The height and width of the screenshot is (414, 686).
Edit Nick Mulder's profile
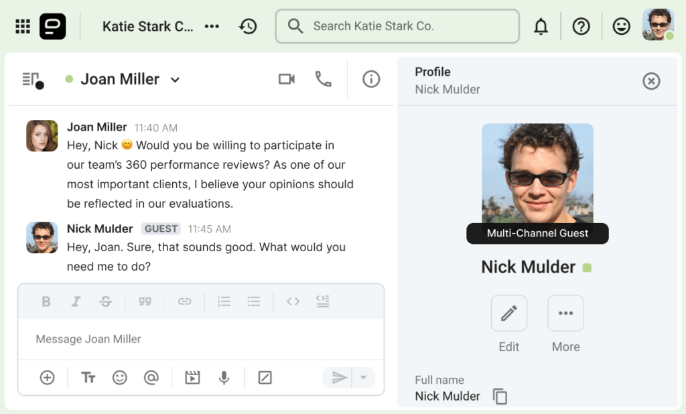pos(508,313)
